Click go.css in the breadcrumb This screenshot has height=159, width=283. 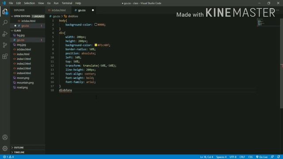click(56, 16)
